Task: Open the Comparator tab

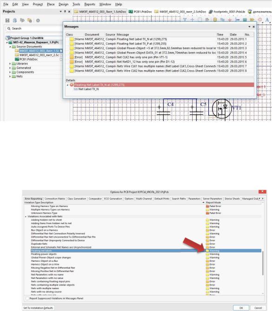Action: click(x=95, y=199)
